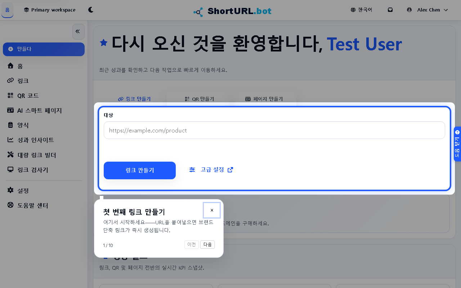Click the 최근 성과를 확인하고 subtitle text
The image size is (461, 288).
pos(163,70)
